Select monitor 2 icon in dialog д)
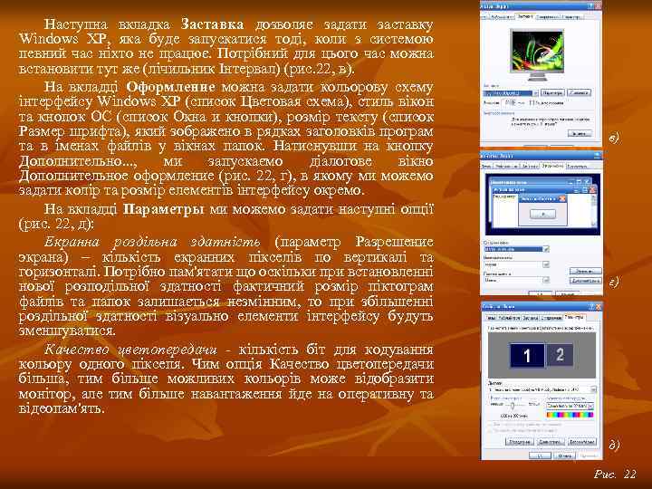 pos(560,355)
